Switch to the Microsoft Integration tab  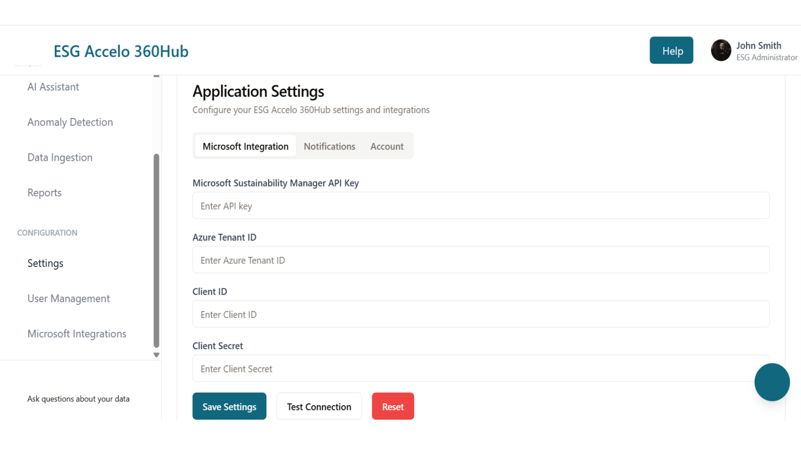click(245, 146)
